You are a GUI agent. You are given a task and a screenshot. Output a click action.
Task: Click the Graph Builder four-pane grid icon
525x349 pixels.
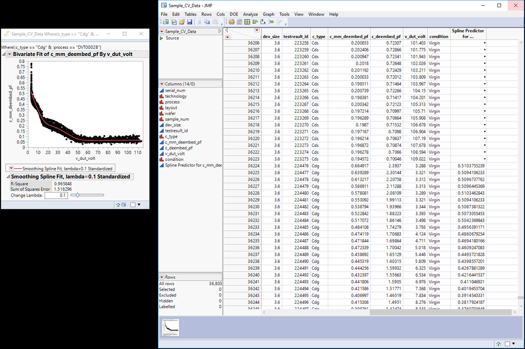(x=247, y=22)
